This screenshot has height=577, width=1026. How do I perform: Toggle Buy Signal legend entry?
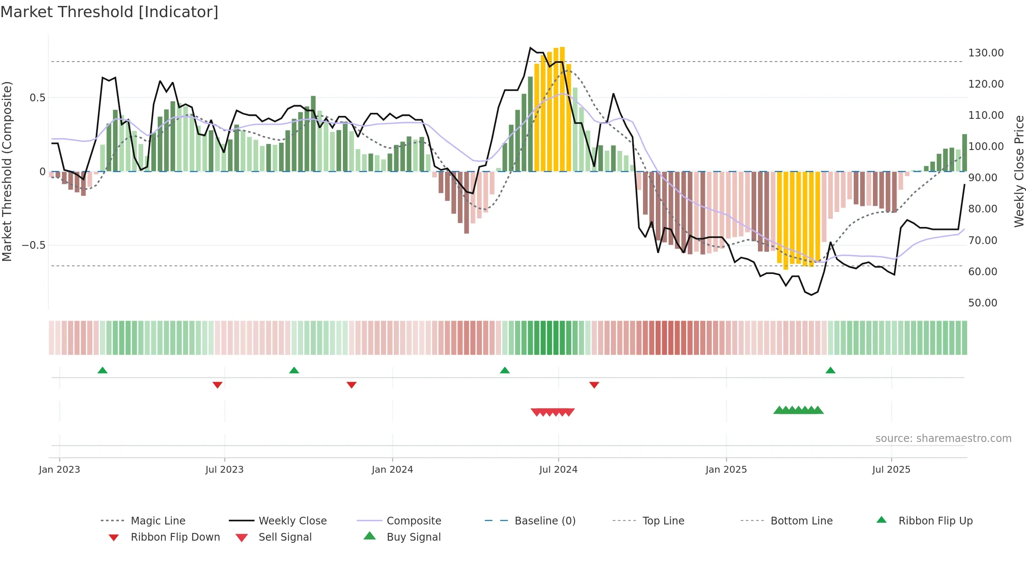click(402, 537)
